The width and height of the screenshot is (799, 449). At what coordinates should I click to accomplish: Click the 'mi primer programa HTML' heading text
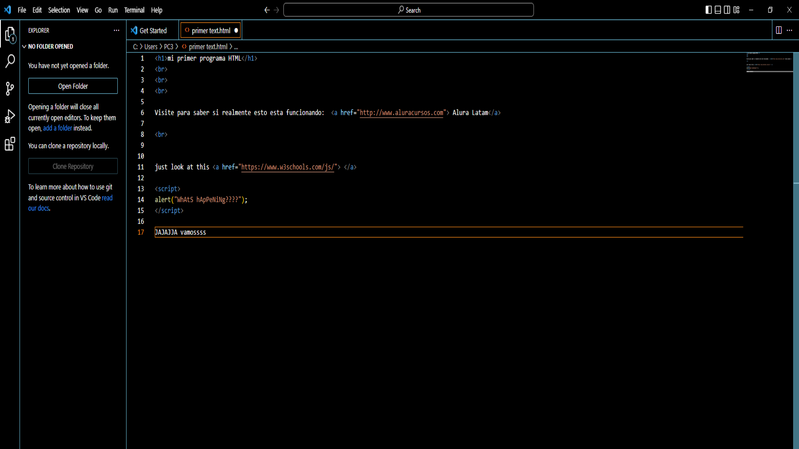click(204, 58)
